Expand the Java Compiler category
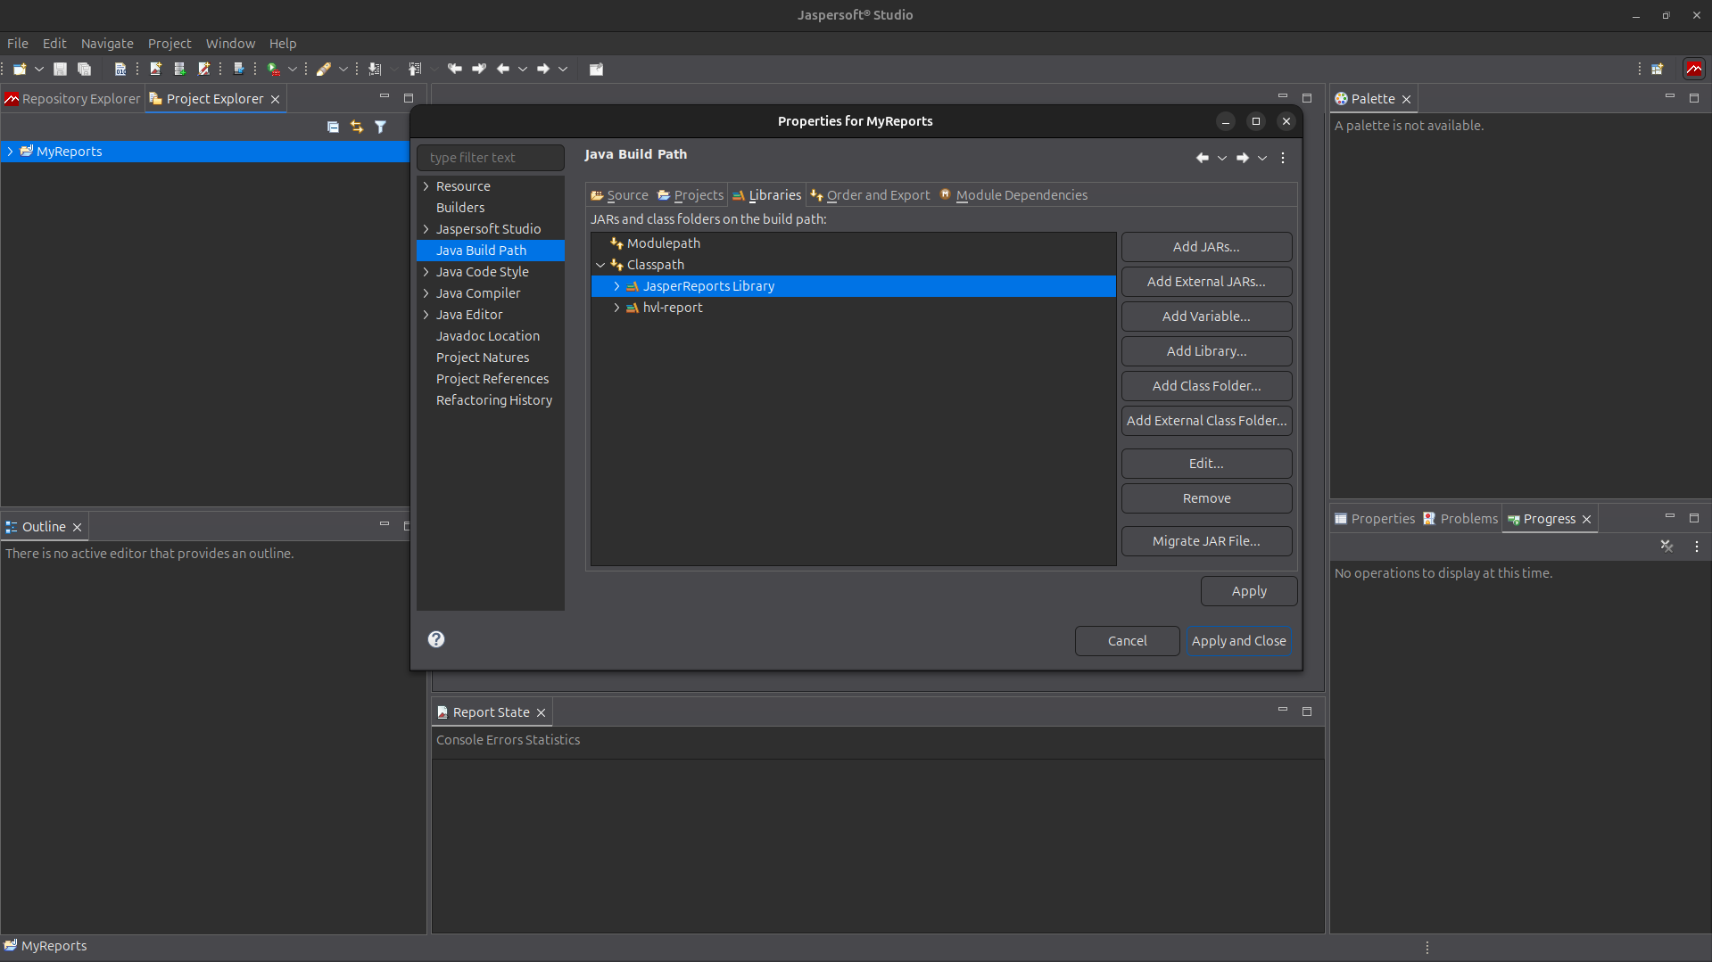This screenshot has width=1712, height=962. coord(426,293)
